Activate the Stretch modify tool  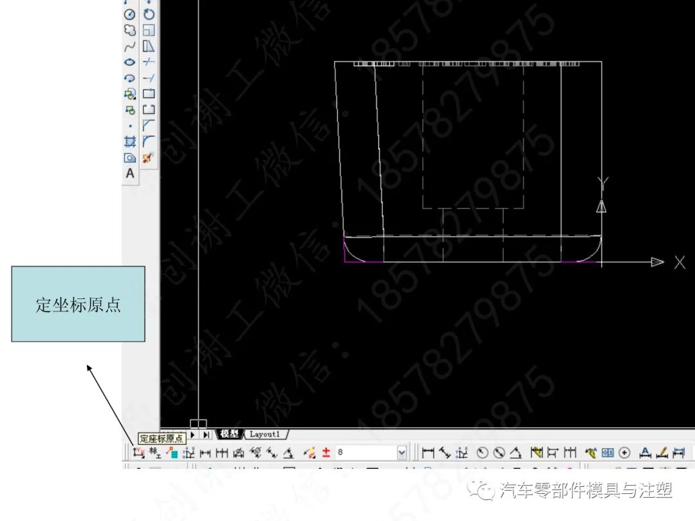tap(149, 46)
